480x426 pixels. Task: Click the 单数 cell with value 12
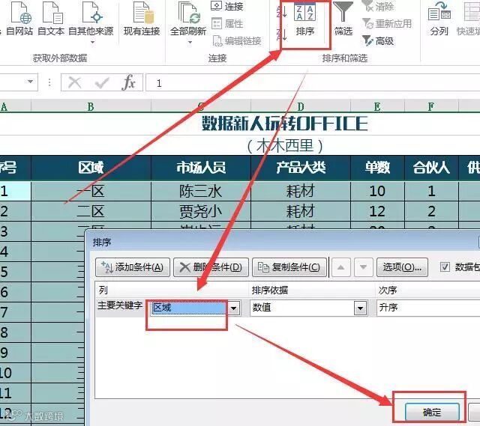click(377, 211)
